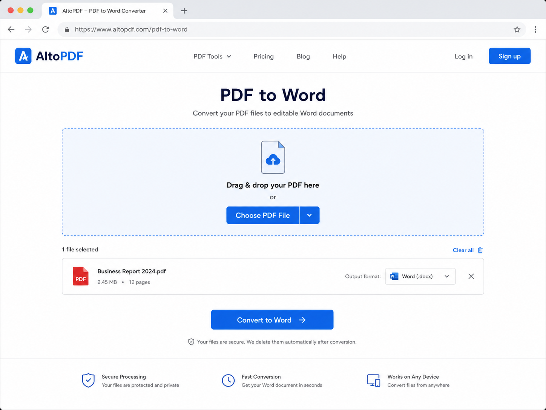546x410 pixels.
Task: Click the files are secure notice text
Action: (x=277, y=342)
